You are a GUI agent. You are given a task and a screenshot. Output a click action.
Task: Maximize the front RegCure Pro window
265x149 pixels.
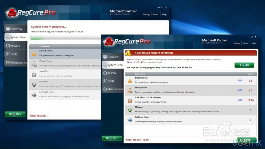[x=252, y=37]
